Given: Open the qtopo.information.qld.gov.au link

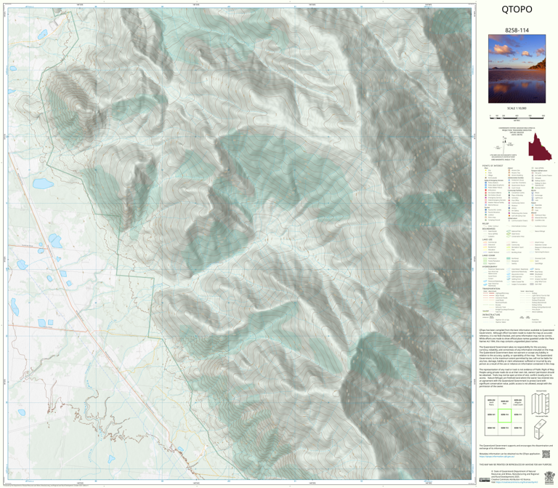Looking at the screenshot, I should point(497,456).
